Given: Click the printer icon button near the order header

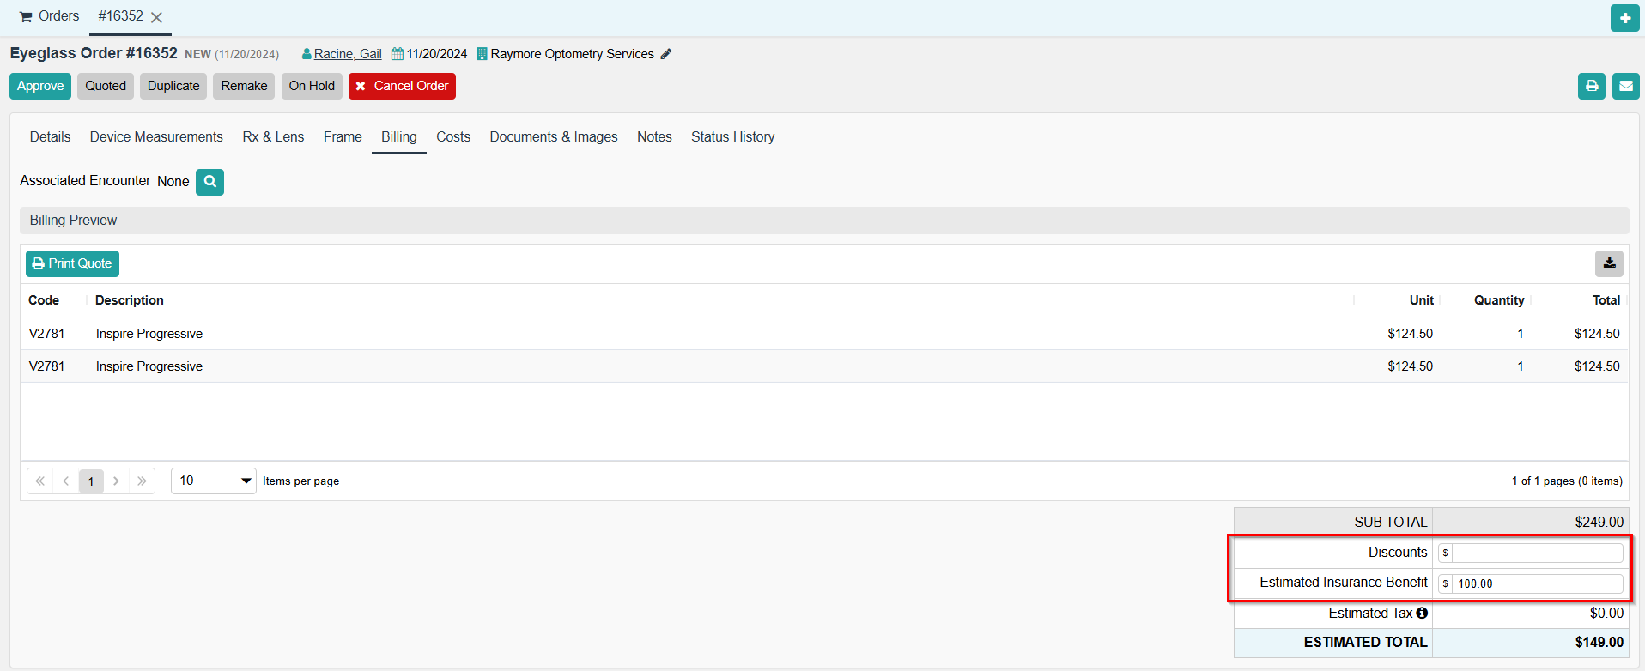Looking at the screenshot, I should pyautogui.click(x=1591, y=86).
